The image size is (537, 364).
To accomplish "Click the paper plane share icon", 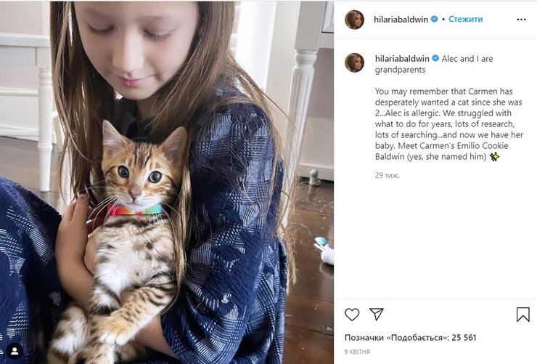I will 376,315.
